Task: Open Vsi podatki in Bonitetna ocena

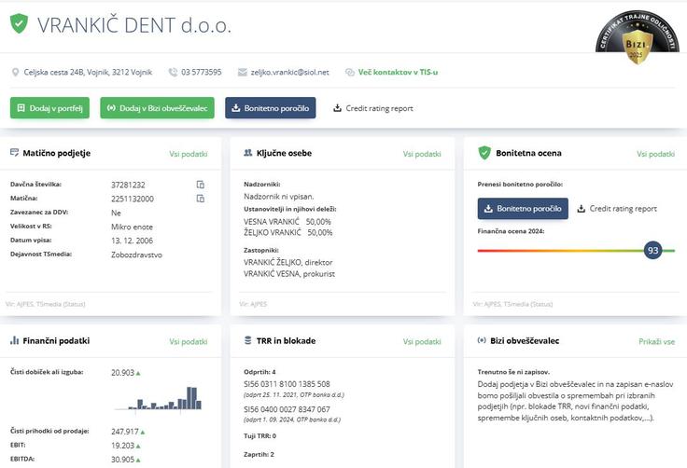Action: (655, 154)
